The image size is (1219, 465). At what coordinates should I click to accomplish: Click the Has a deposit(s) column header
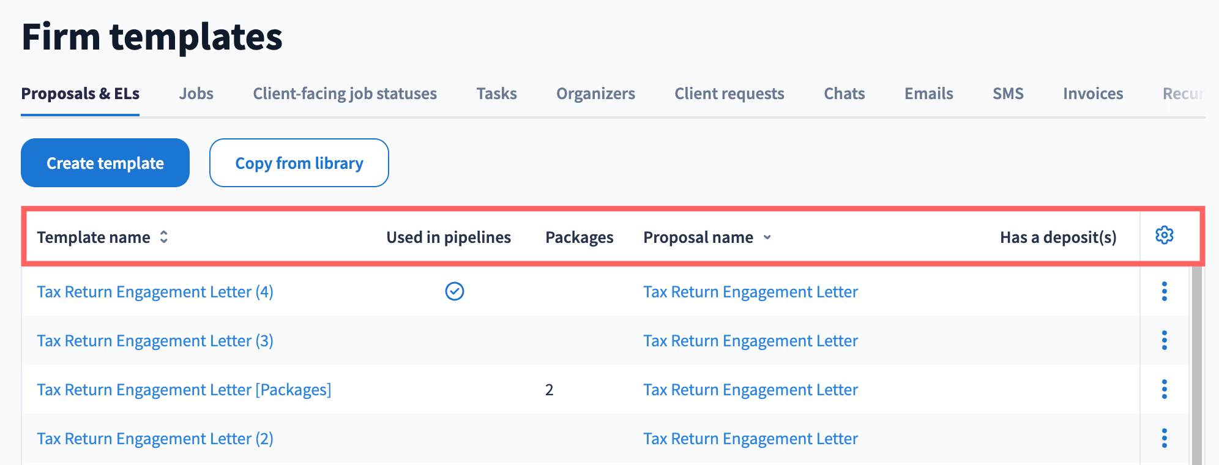coord(1058,237)
